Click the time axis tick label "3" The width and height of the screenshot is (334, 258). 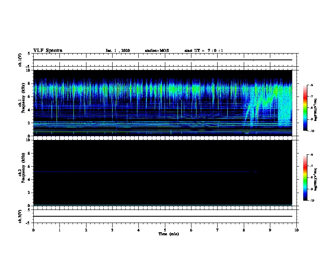tap(112, 230)
